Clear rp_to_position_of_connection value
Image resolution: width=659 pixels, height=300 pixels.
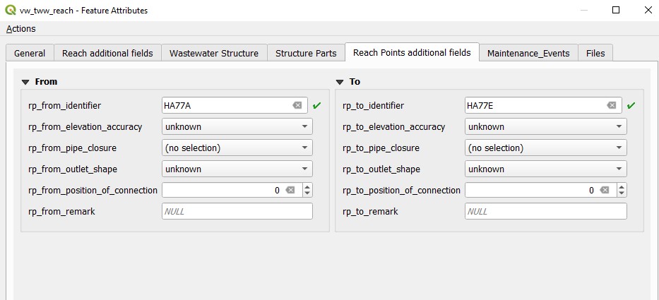(605, 191)
